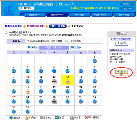Pick the blue circle on the 31st

27,111
